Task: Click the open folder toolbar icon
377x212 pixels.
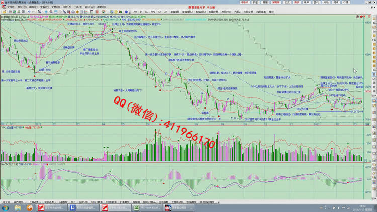Action: (x=5, y=12)
